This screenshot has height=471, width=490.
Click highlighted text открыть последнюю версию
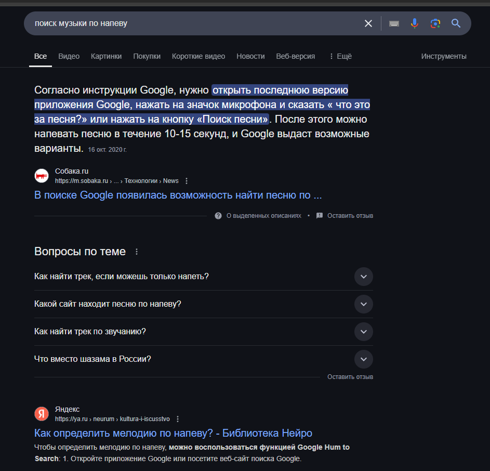click(280, 90)
